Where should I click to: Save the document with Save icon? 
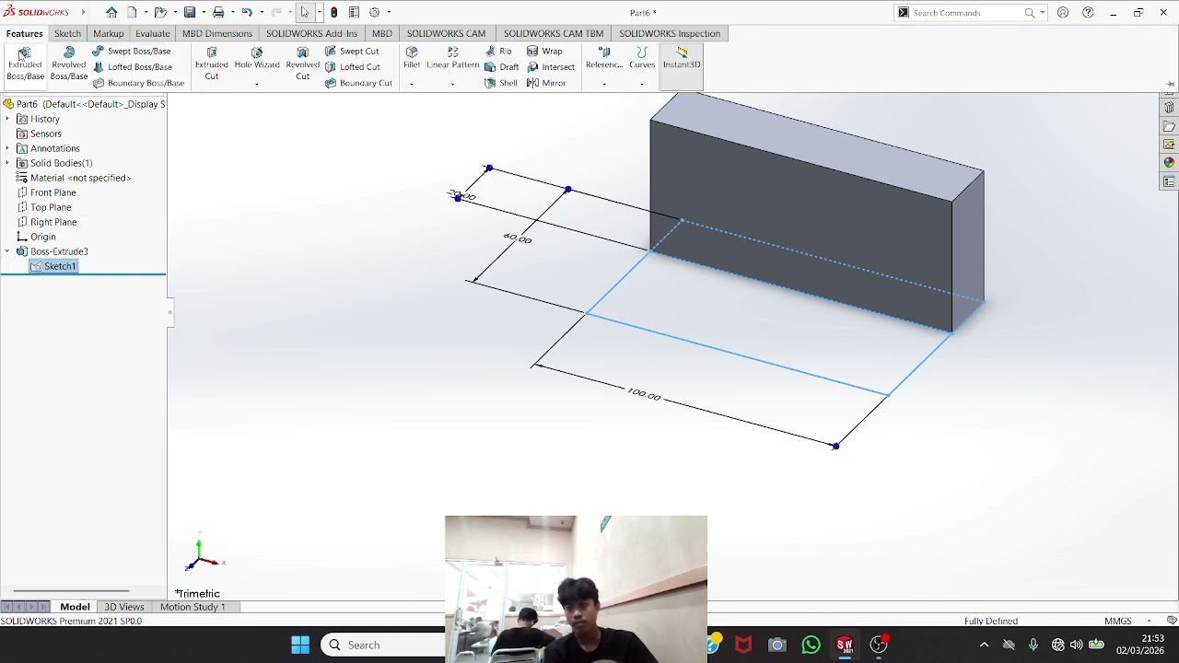click(x=190, y=13)
